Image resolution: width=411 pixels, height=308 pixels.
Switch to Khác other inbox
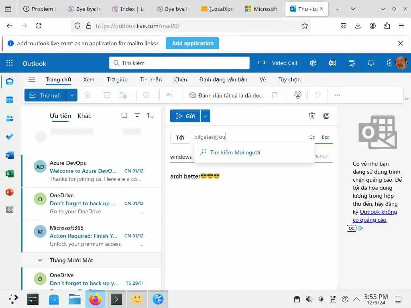(84, 116)
